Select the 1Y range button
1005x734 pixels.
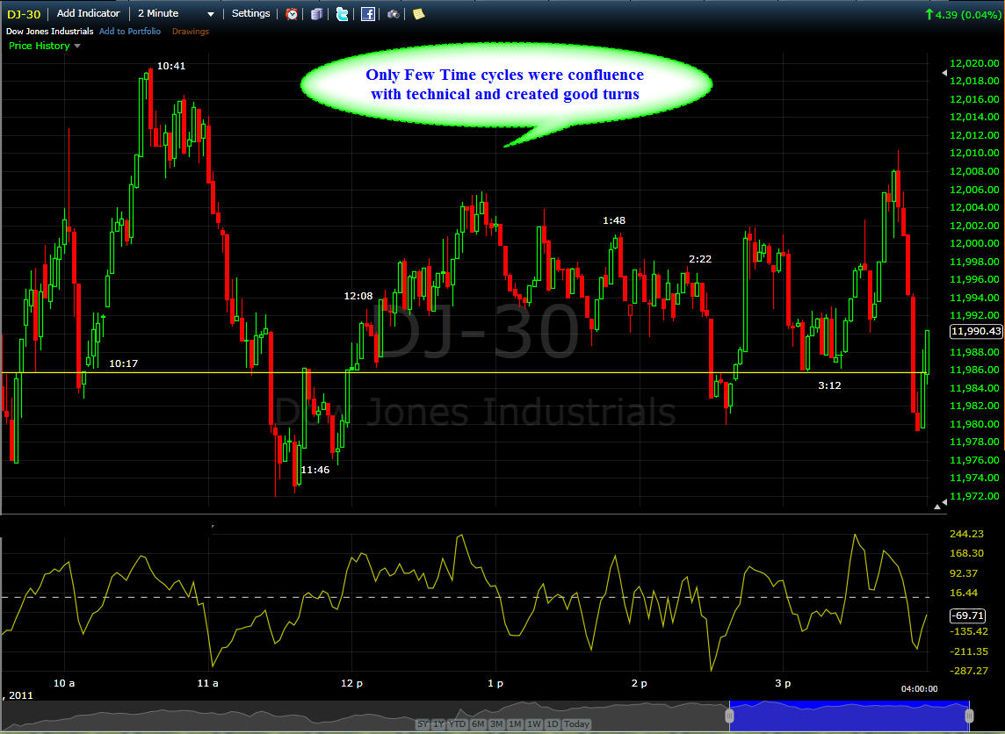[438, 723]
